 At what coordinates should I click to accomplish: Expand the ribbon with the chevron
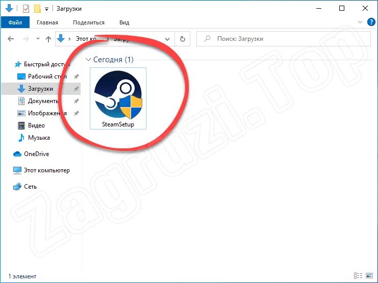[360, 22]
